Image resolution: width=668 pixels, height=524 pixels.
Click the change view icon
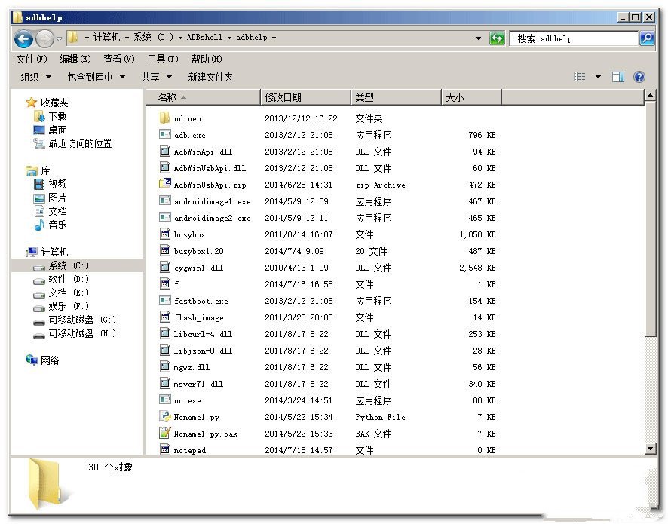[x=580, y=77]
